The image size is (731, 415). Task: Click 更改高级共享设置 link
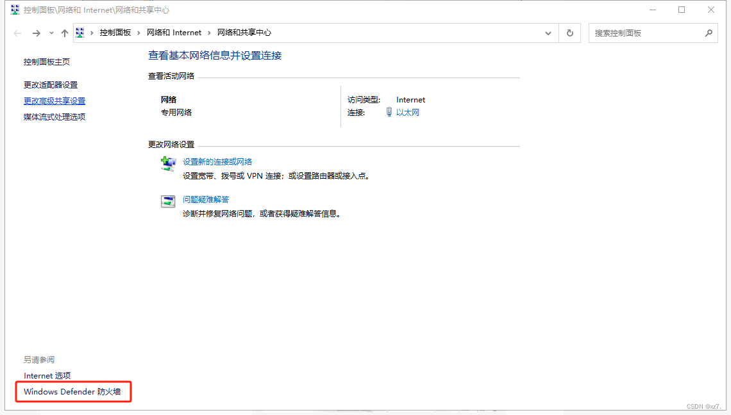[55, 101]
